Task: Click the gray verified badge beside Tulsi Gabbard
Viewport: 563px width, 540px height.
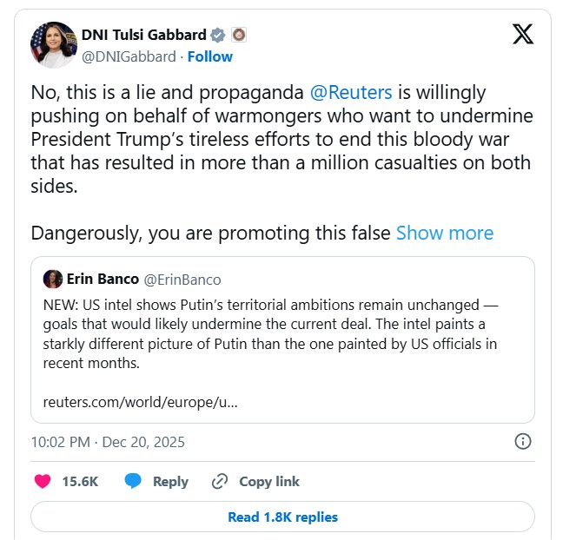Action: (218, 36)
